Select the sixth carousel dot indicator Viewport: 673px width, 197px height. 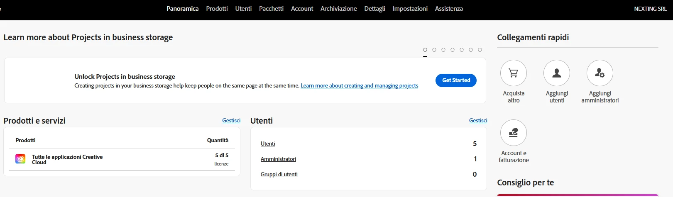click(x=471, y=50)
